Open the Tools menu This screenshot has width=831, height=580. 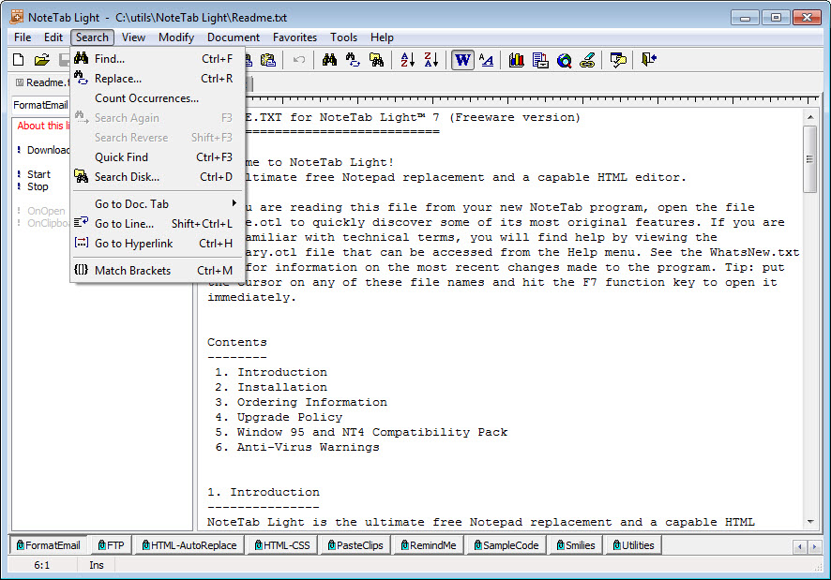click(343, 37)
